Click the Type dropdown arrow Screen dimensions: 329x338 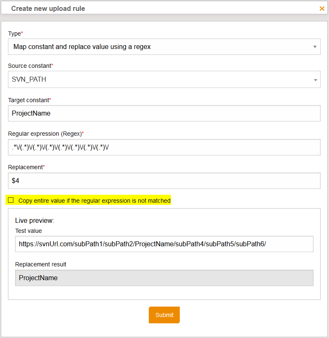coord(315,47)
